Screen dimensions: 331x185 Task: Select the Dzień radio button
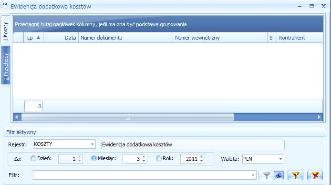[x=33, y=158]
